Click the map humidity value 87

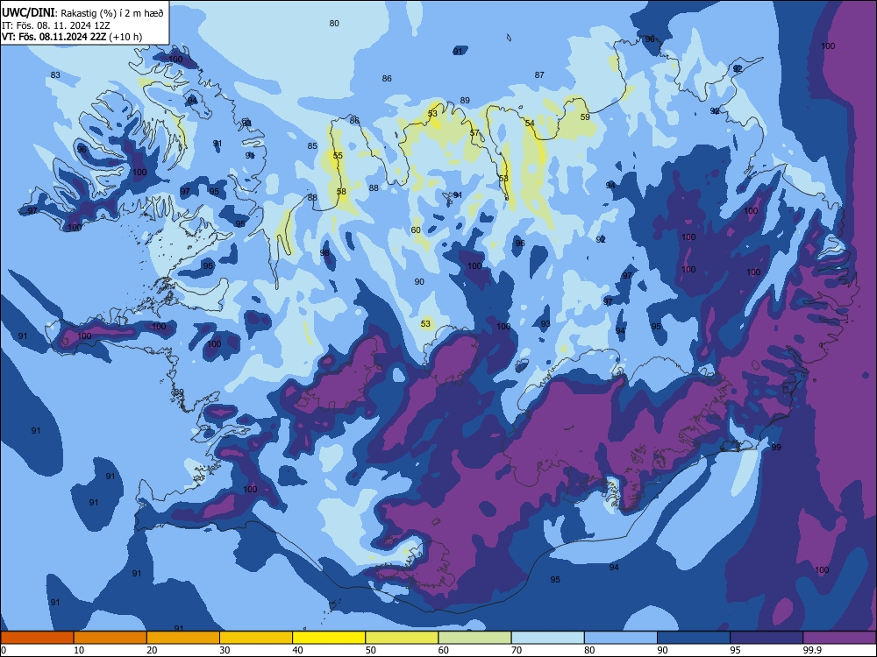[x=539, y=74]
